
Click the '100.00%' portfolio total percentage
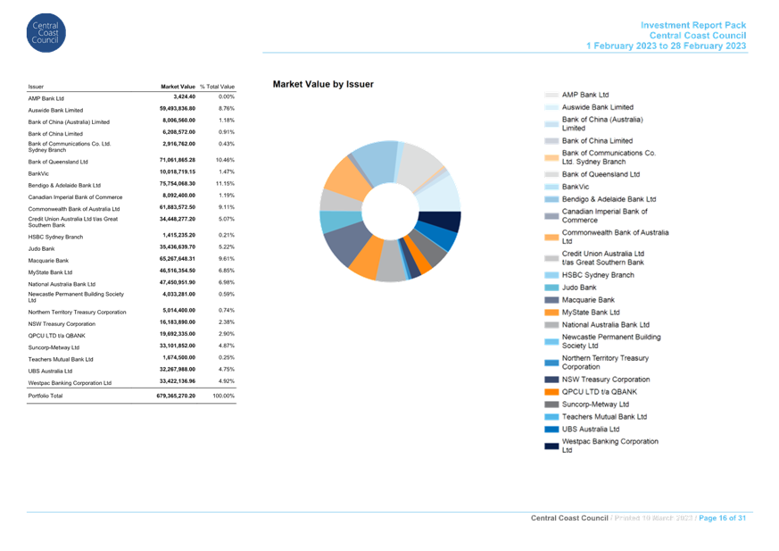224,396
